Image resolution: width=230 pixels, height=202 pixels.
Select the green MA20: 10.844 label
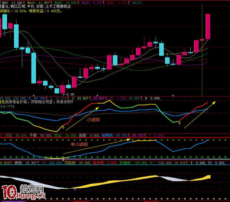[x=67, y=3]
